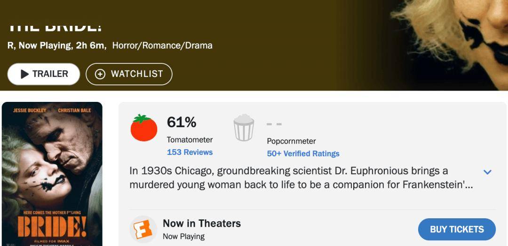Select the Tomatometer label

click(x=190, y=139)
